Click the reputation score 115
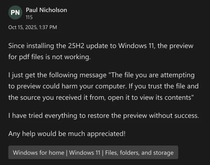The width and height of the screenshot is (210, 165). (x=29, y=17)
